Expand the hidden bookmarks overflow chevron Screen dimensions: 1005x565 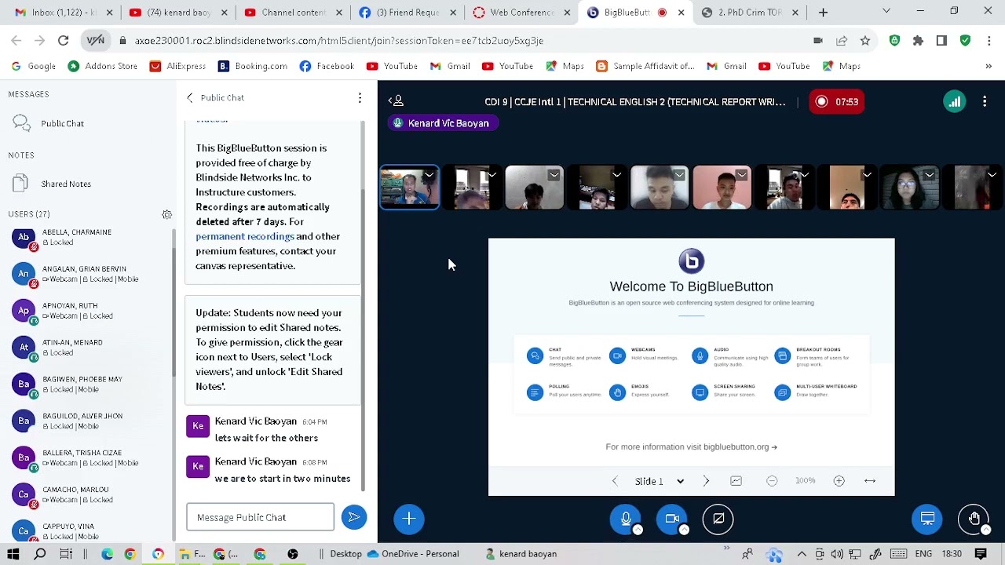(989, 67)
